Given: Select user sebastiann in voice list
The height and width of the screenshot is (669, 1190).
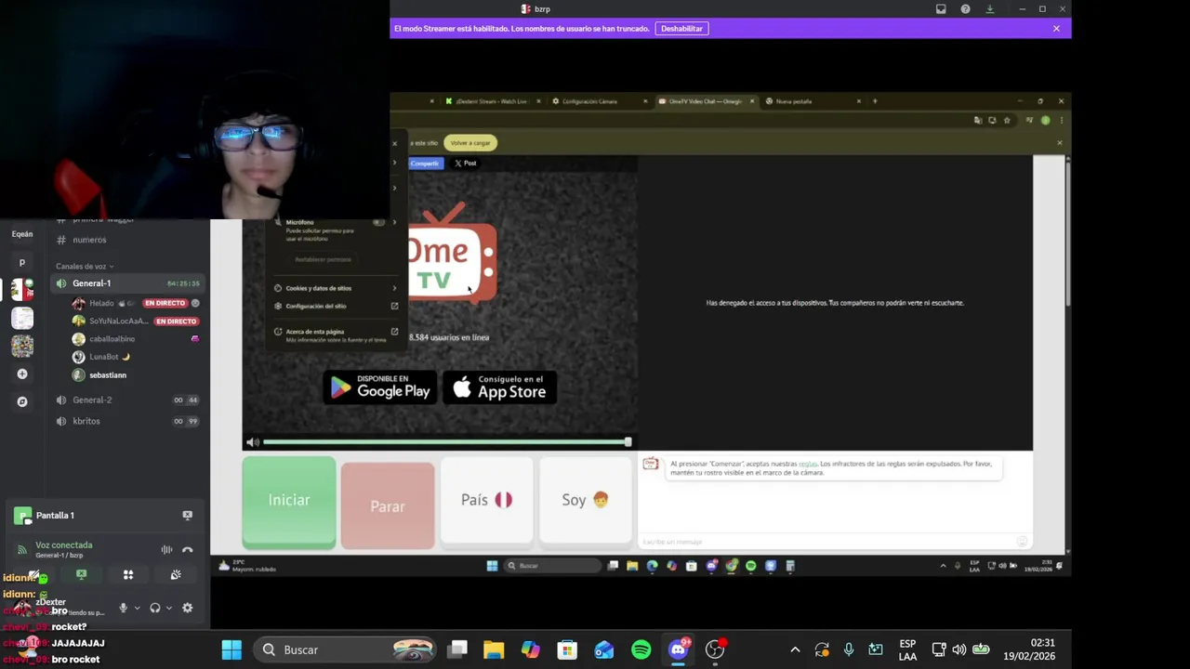Looking at the screenshot, I should click(108, 375).
